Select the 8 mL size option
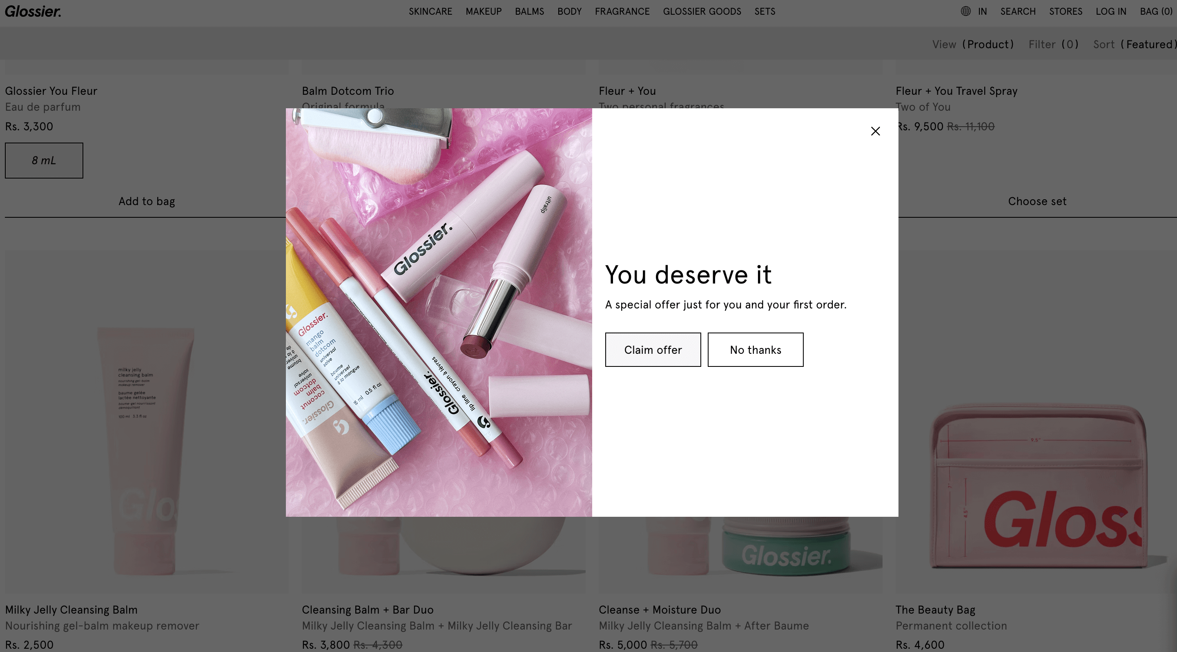Viewport: 1177px width, 652px height. 44,161
